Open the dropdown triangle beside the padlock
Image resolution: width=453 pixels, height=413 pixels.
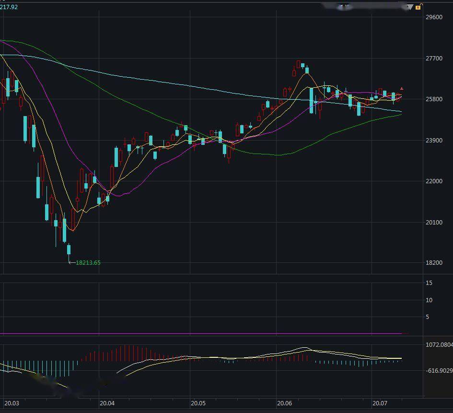(410, 7)
